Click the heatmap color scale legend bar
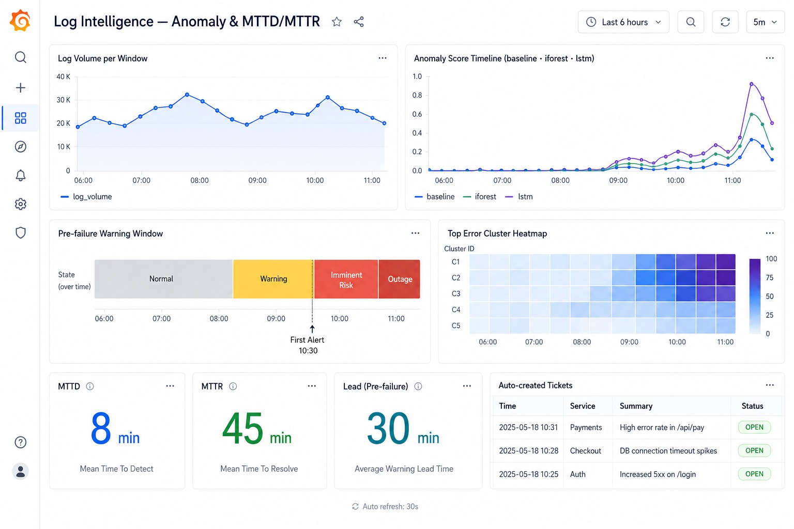 (755, 296)
